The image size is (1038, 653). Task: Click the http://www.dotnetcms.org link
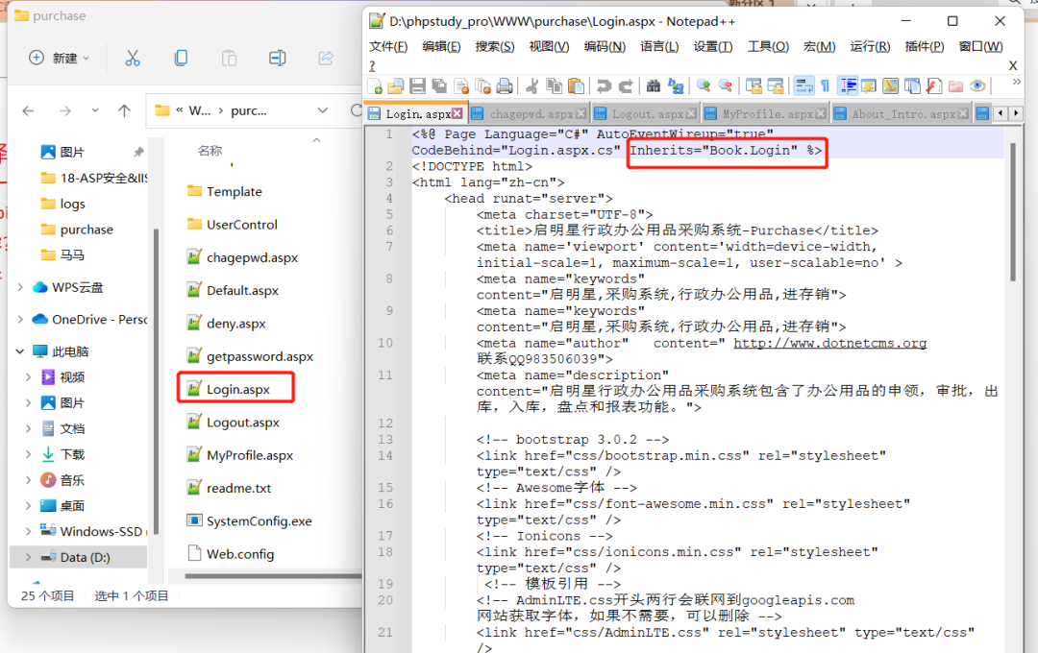tap(830, 343)
